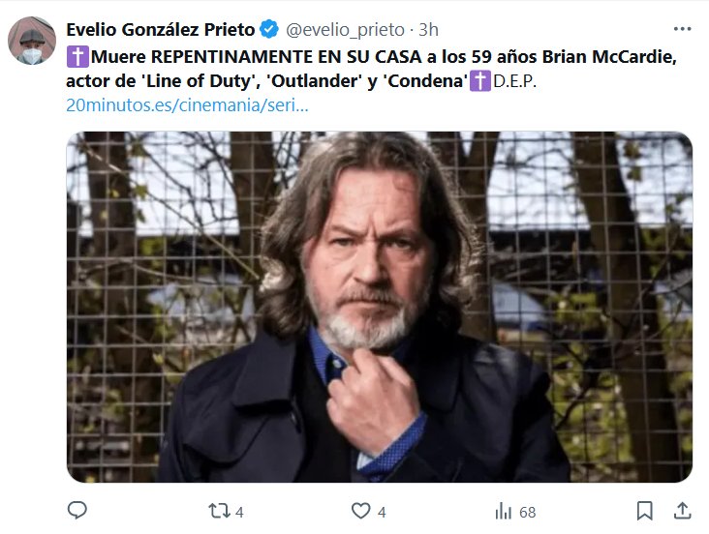
Task: Click the D.E.P. text ending the tweet
Action: click(x=514, y=81)
